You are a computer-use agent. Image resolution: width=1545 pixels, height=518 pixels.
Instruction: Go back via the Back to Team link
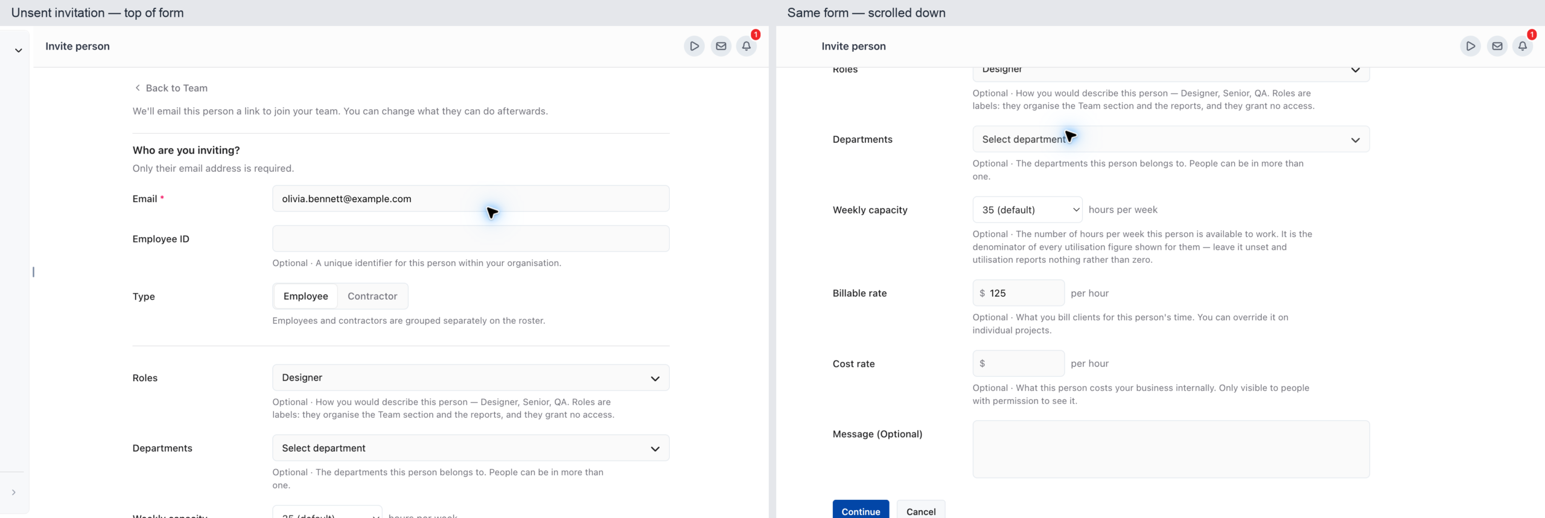tap(171, 88)
